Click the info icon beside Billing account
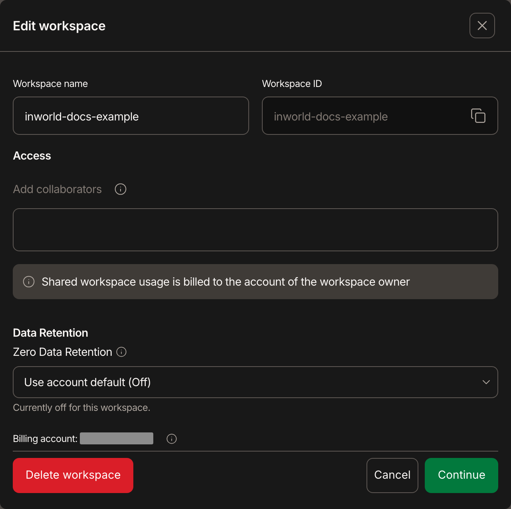Viewport: 511px width, 509px height. pyautogui.click(x=172, y=439)
